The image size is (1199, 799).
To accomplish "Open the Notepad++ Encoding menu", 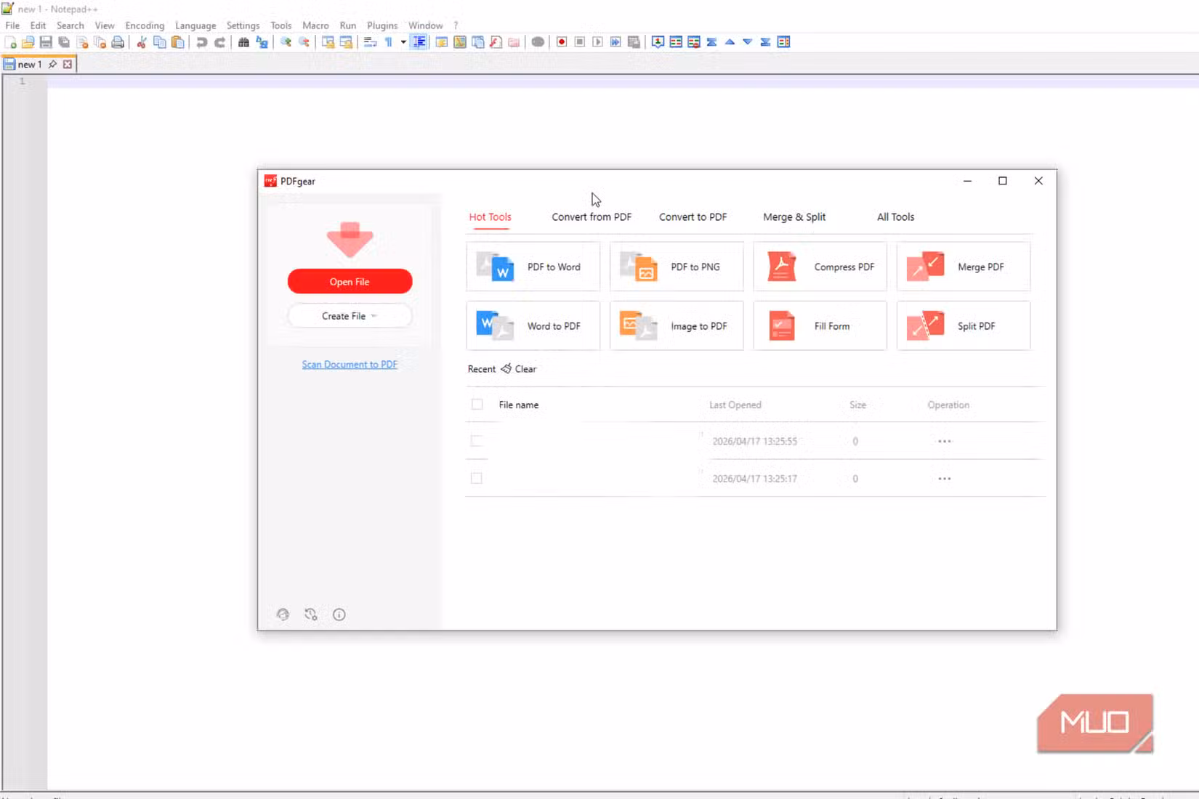I will [145, 25].
